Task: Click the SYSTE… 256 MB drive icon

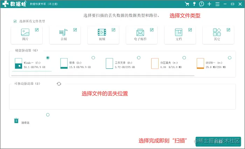Action: point(200,64)
